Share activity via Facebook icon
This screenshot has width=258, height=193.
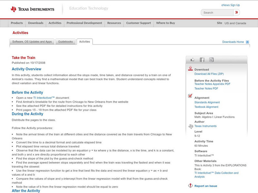point(202,60)
